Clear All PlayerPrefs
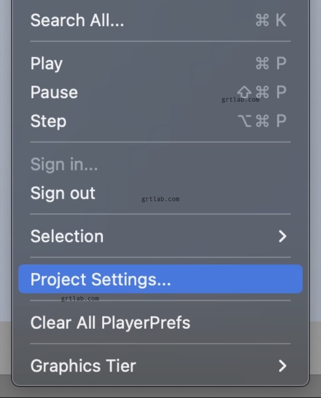321x398 pixels. (110, 322)
